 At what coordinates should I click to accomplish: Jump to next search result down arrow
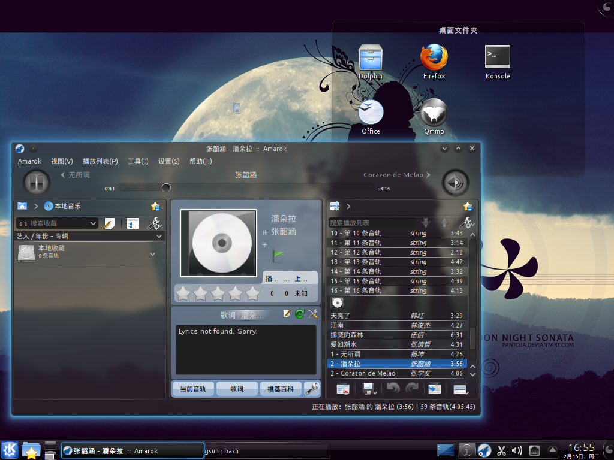click(426, 223)
